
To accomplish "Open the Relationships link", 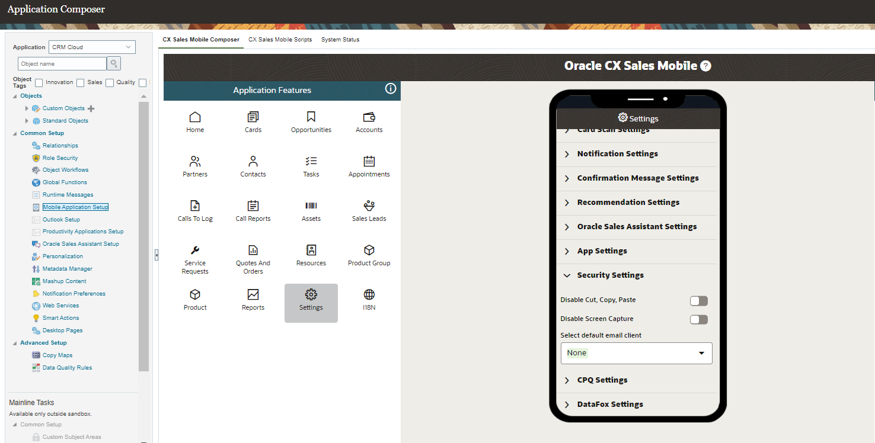I will point(60,146).
